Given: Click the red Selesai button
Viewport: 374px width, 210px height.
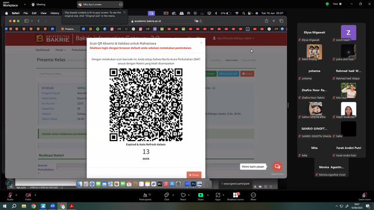Looking at the screenshot, I should [x=247, y=73].
